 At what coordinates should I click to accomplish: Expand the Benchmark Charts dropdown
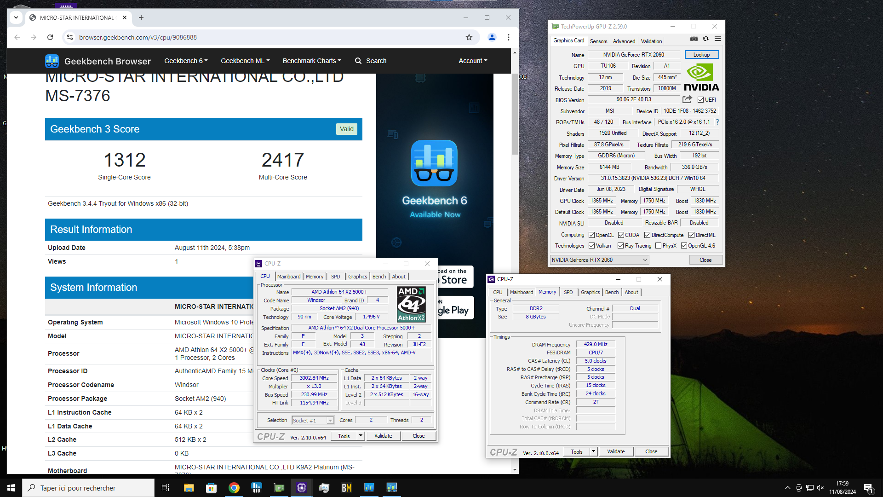tap(312, 61)
